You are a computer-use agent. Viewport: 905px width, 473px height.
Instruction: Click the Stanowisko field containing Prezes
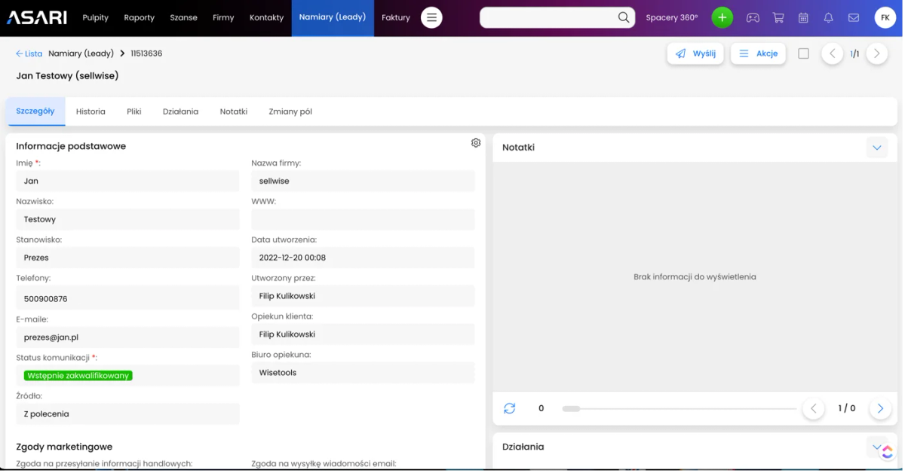127,258
